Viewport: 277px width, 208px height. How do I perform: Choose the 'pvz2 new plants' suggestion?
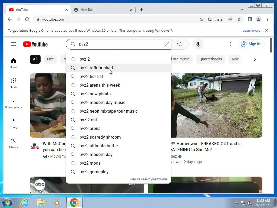(x=118, y=94)
